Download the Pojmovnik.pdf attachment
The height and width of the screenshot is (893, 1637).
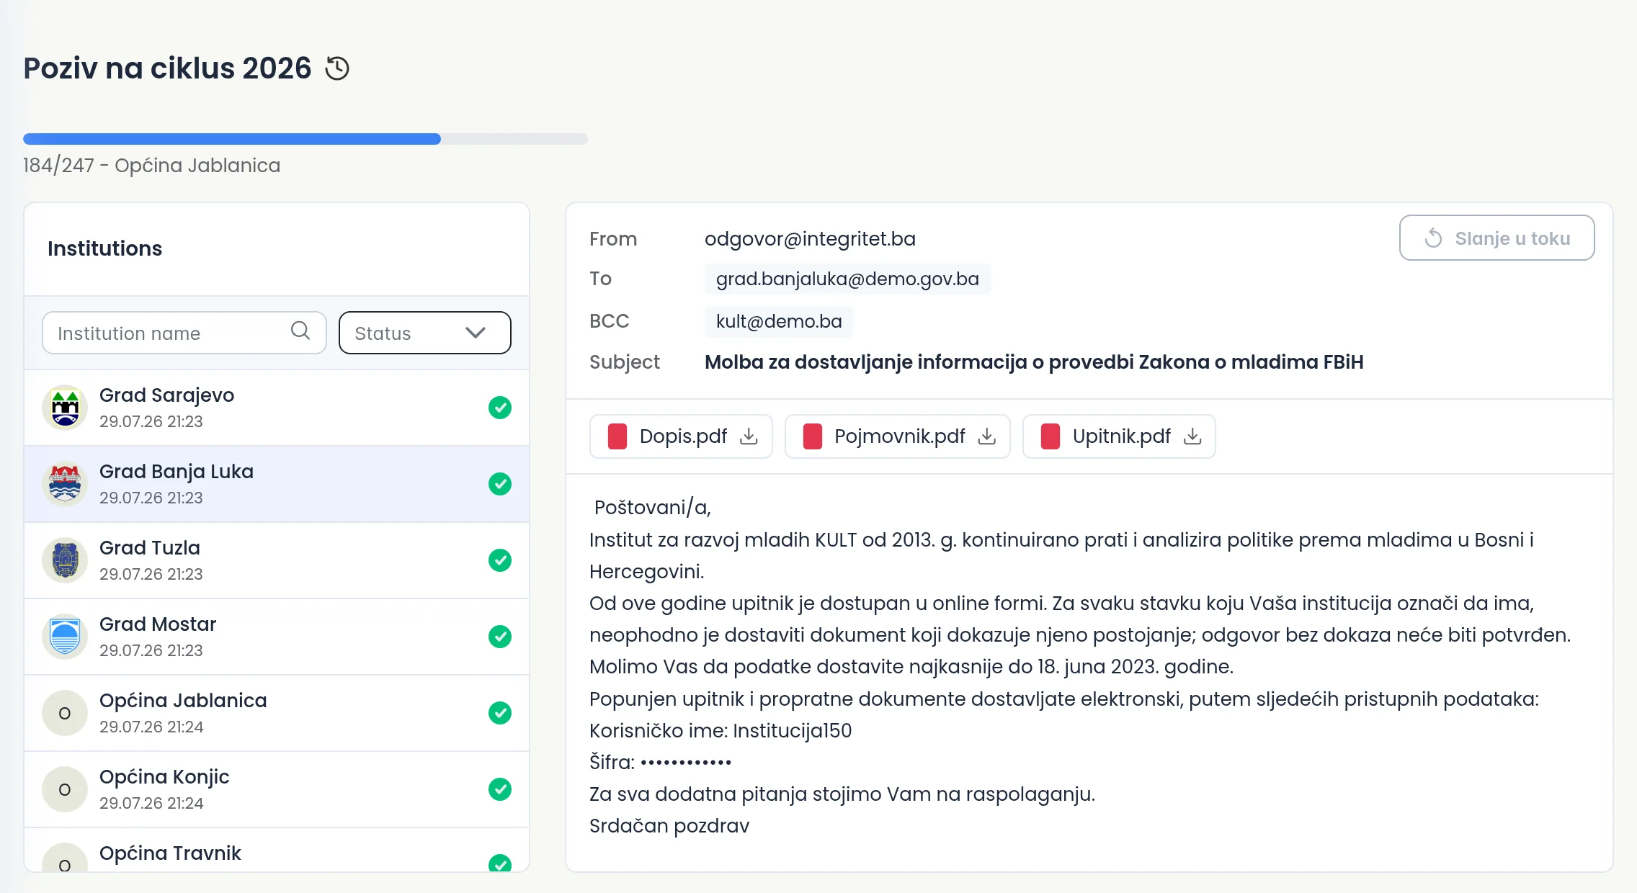987,436
